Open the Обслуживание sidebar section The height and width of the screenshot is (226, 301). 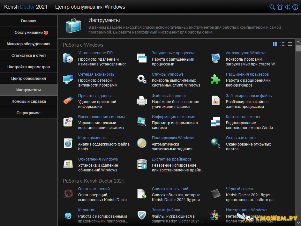(x=29, y=33)
